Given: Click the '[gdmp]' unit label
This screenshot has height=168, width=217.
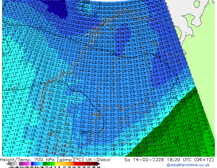Looking at the screenshot, I should 66,160.
